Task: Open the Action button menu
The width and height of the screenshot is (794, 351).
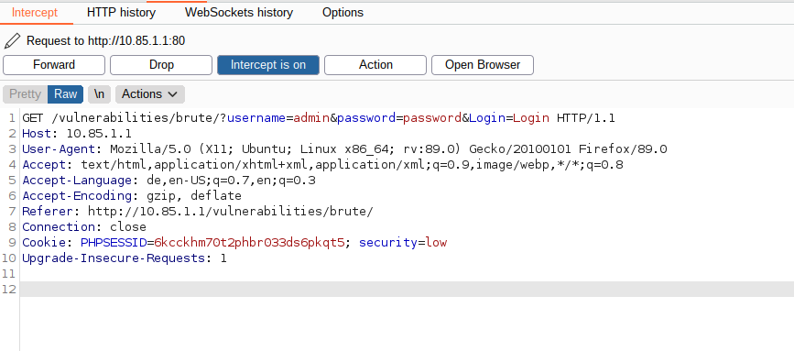Action: coord(375,65)
